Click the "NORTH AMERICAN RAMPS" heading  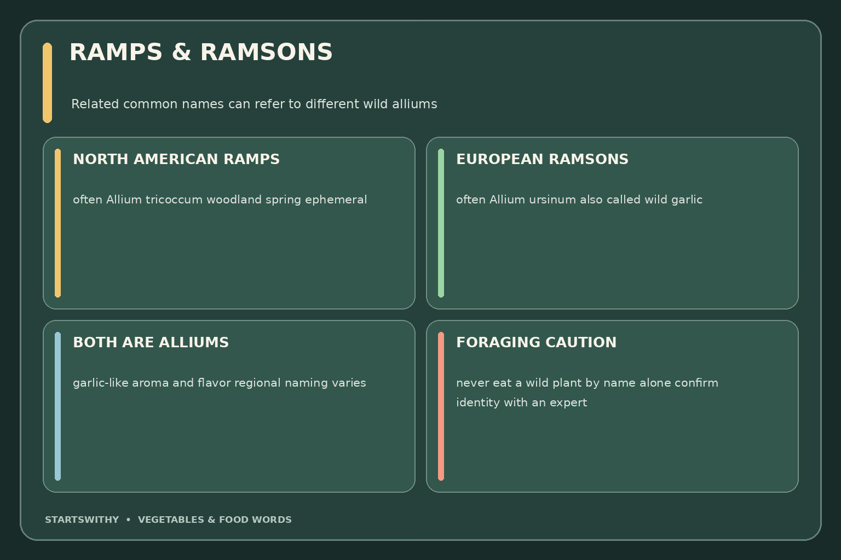176,159
